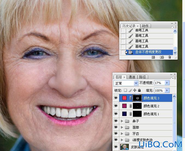The image size is (185, 151).
Task: Select the 皮肤清理 layer name
Action: (137, 147)
